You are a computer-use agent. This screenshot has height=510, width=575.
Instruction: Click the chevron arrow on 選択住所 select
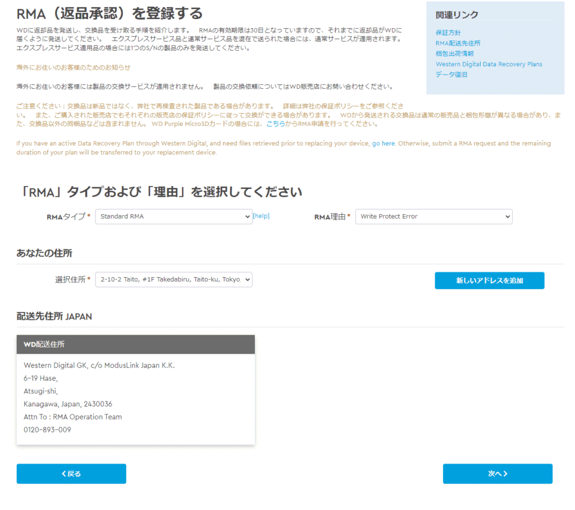248,279
